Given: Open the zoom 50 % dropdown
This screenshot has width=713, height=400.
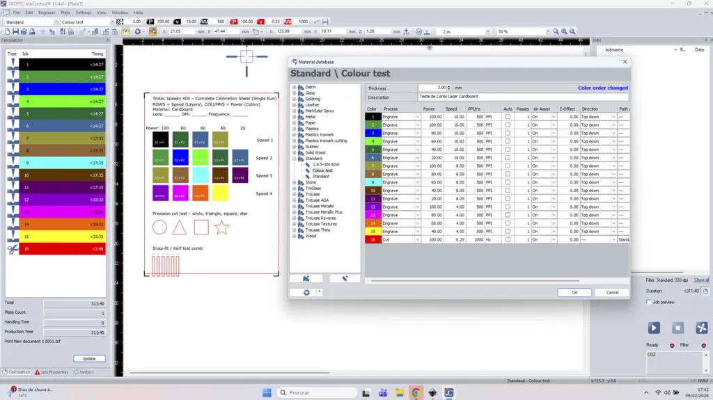Looking at the screenshot, I should 548,31.
